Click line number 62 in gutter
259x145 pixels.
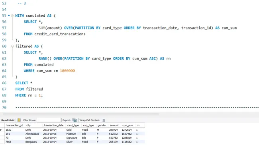tap(4, 58)
